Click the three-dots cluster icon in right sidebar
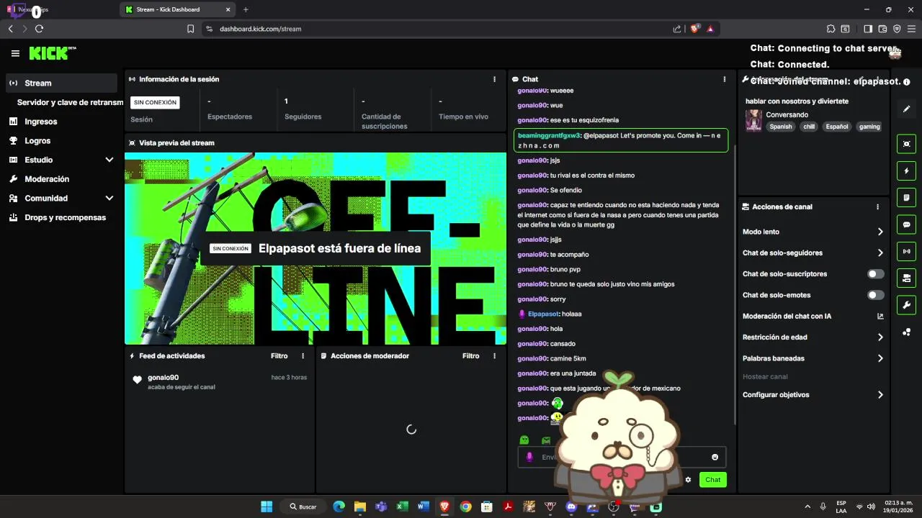 tap(907, 332)
